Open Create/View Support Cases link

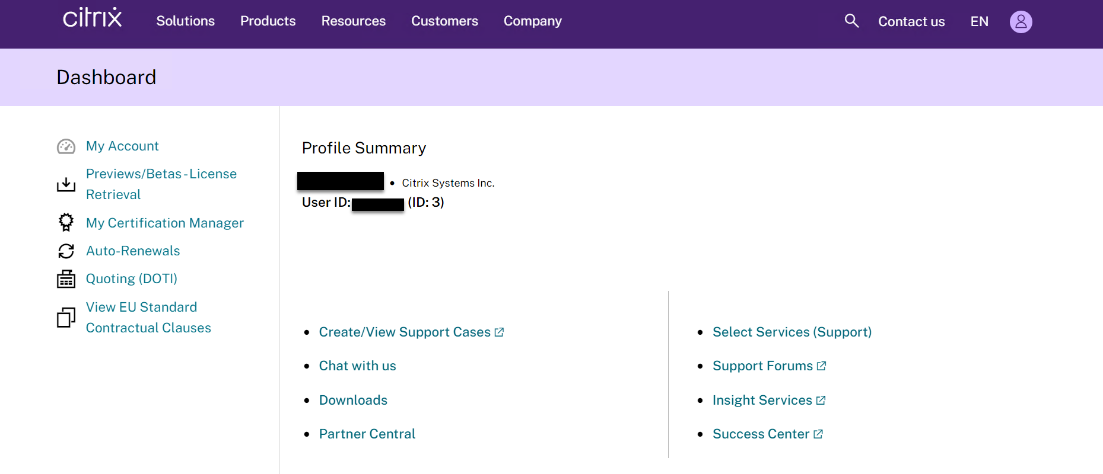[x=405, y=332]
